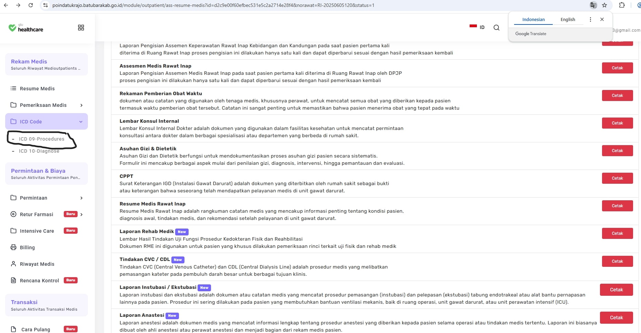The width and height of the screenshot is (641, 333).
Task: Close the Google Translate popup
Action: pos(602,19)
